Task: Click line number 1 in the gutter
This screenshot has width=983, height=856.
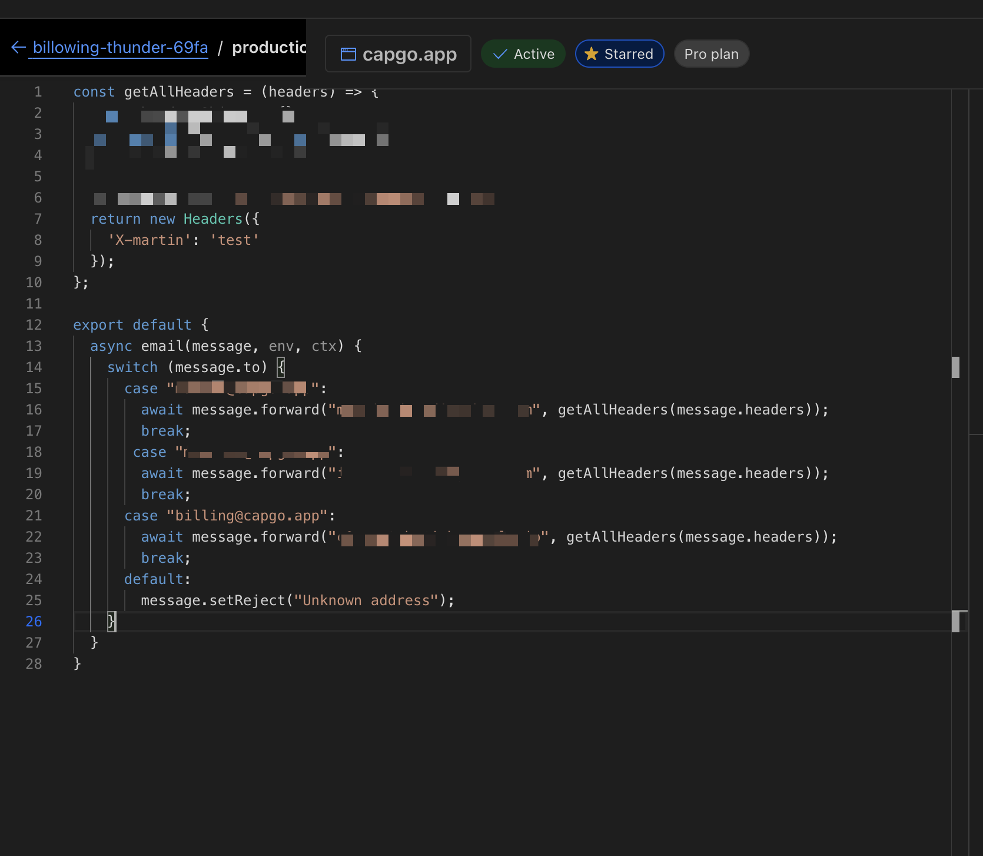Action: 38,91
